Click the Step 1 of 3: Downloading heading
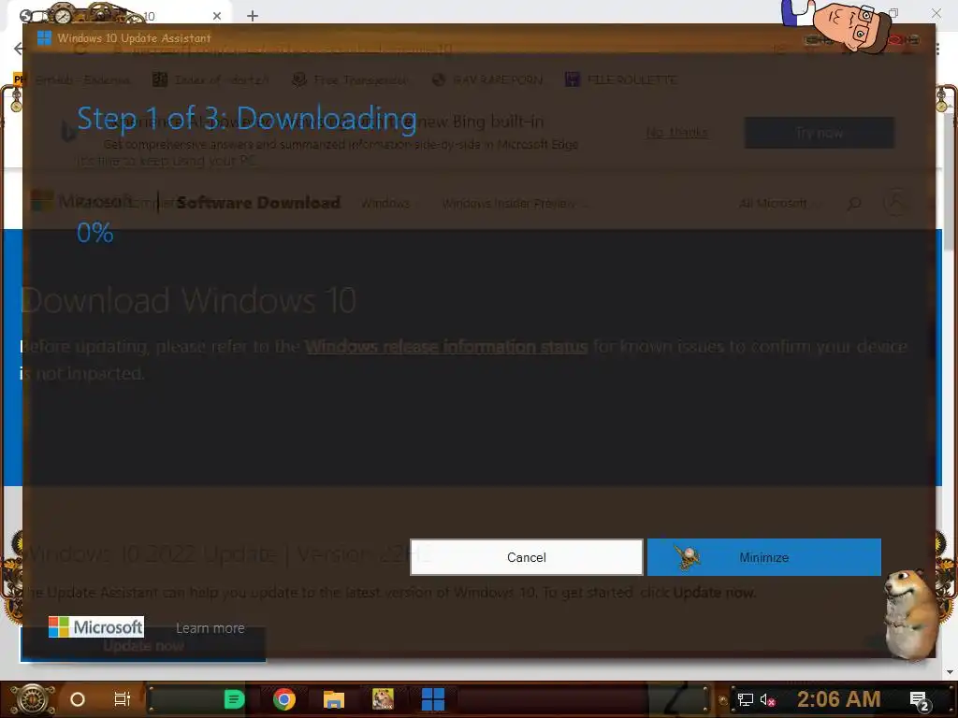Viewport: 958px width, 718px height. [x=247, y=119]
